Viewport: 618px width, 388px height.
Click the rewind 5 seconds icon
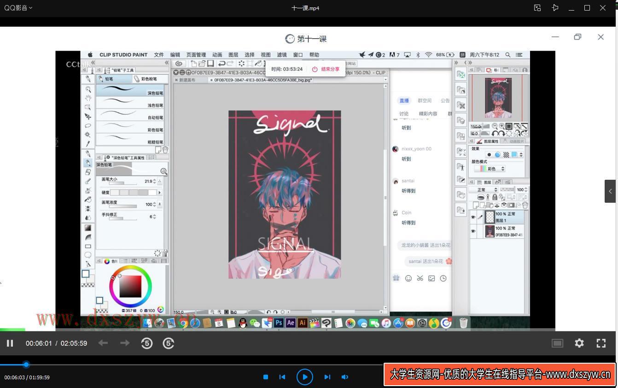pyautogui.click(x=146, y=343)
